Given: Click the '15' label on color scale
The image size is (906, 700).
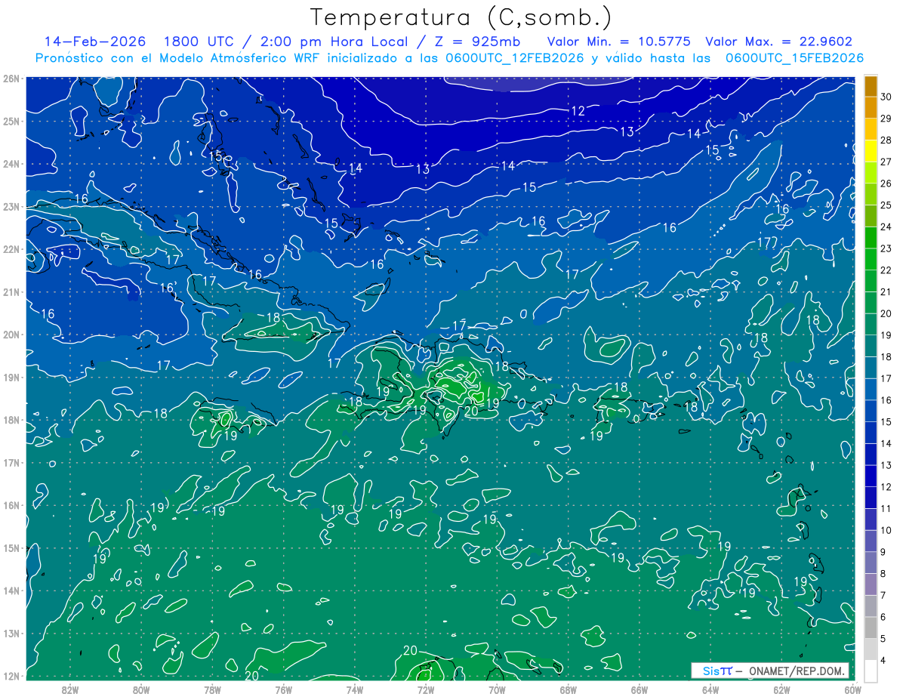Looking at the screenshot, I should tap(886, 421).
